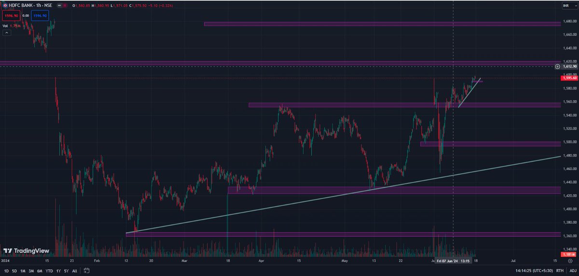Collapse the indicator legend with chevron

coord(7,33)
